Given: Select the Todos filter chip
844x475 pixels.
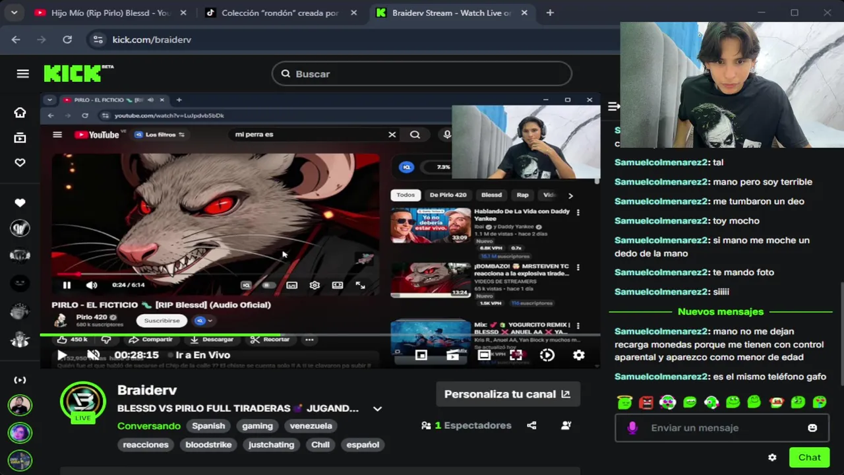Looking at the screenshot, I should click(406, 195).
